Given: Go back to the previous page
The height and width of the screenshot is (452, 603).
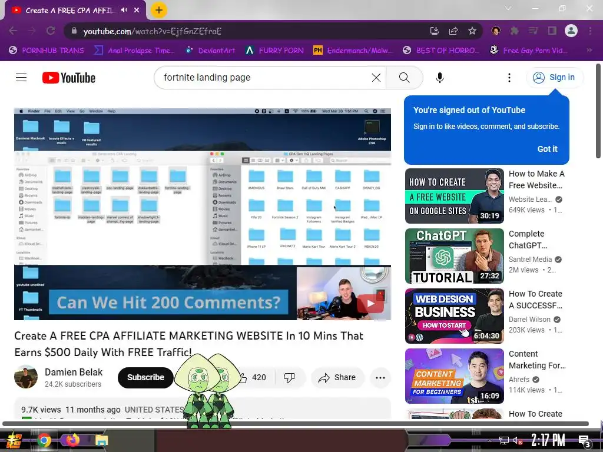Looking at the screenshot, I should click(13, 31).
